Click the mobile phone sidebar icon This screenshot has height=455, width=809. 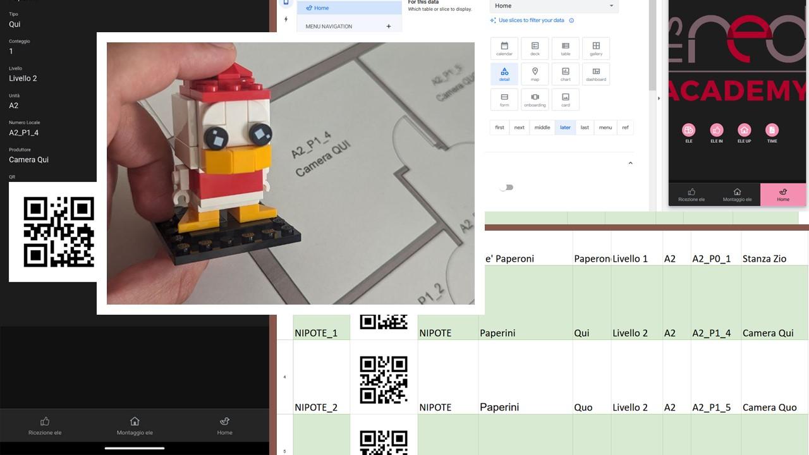pos(286,3)
